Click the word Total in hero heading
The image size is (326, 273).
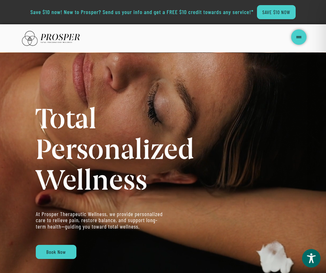pyautogui.click(x=66, y=118)
